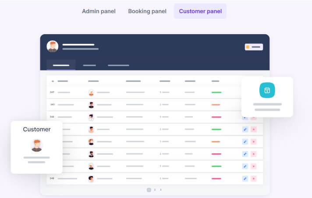Go to page 2 in pagination
This screenshot has width=312, height=198.
(155, 190)
